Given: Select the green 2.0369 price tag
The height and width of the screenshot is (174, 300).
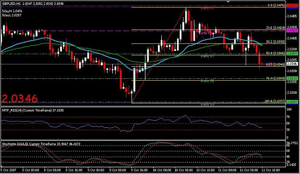Looking at the screenshot, I should point(292,54).
